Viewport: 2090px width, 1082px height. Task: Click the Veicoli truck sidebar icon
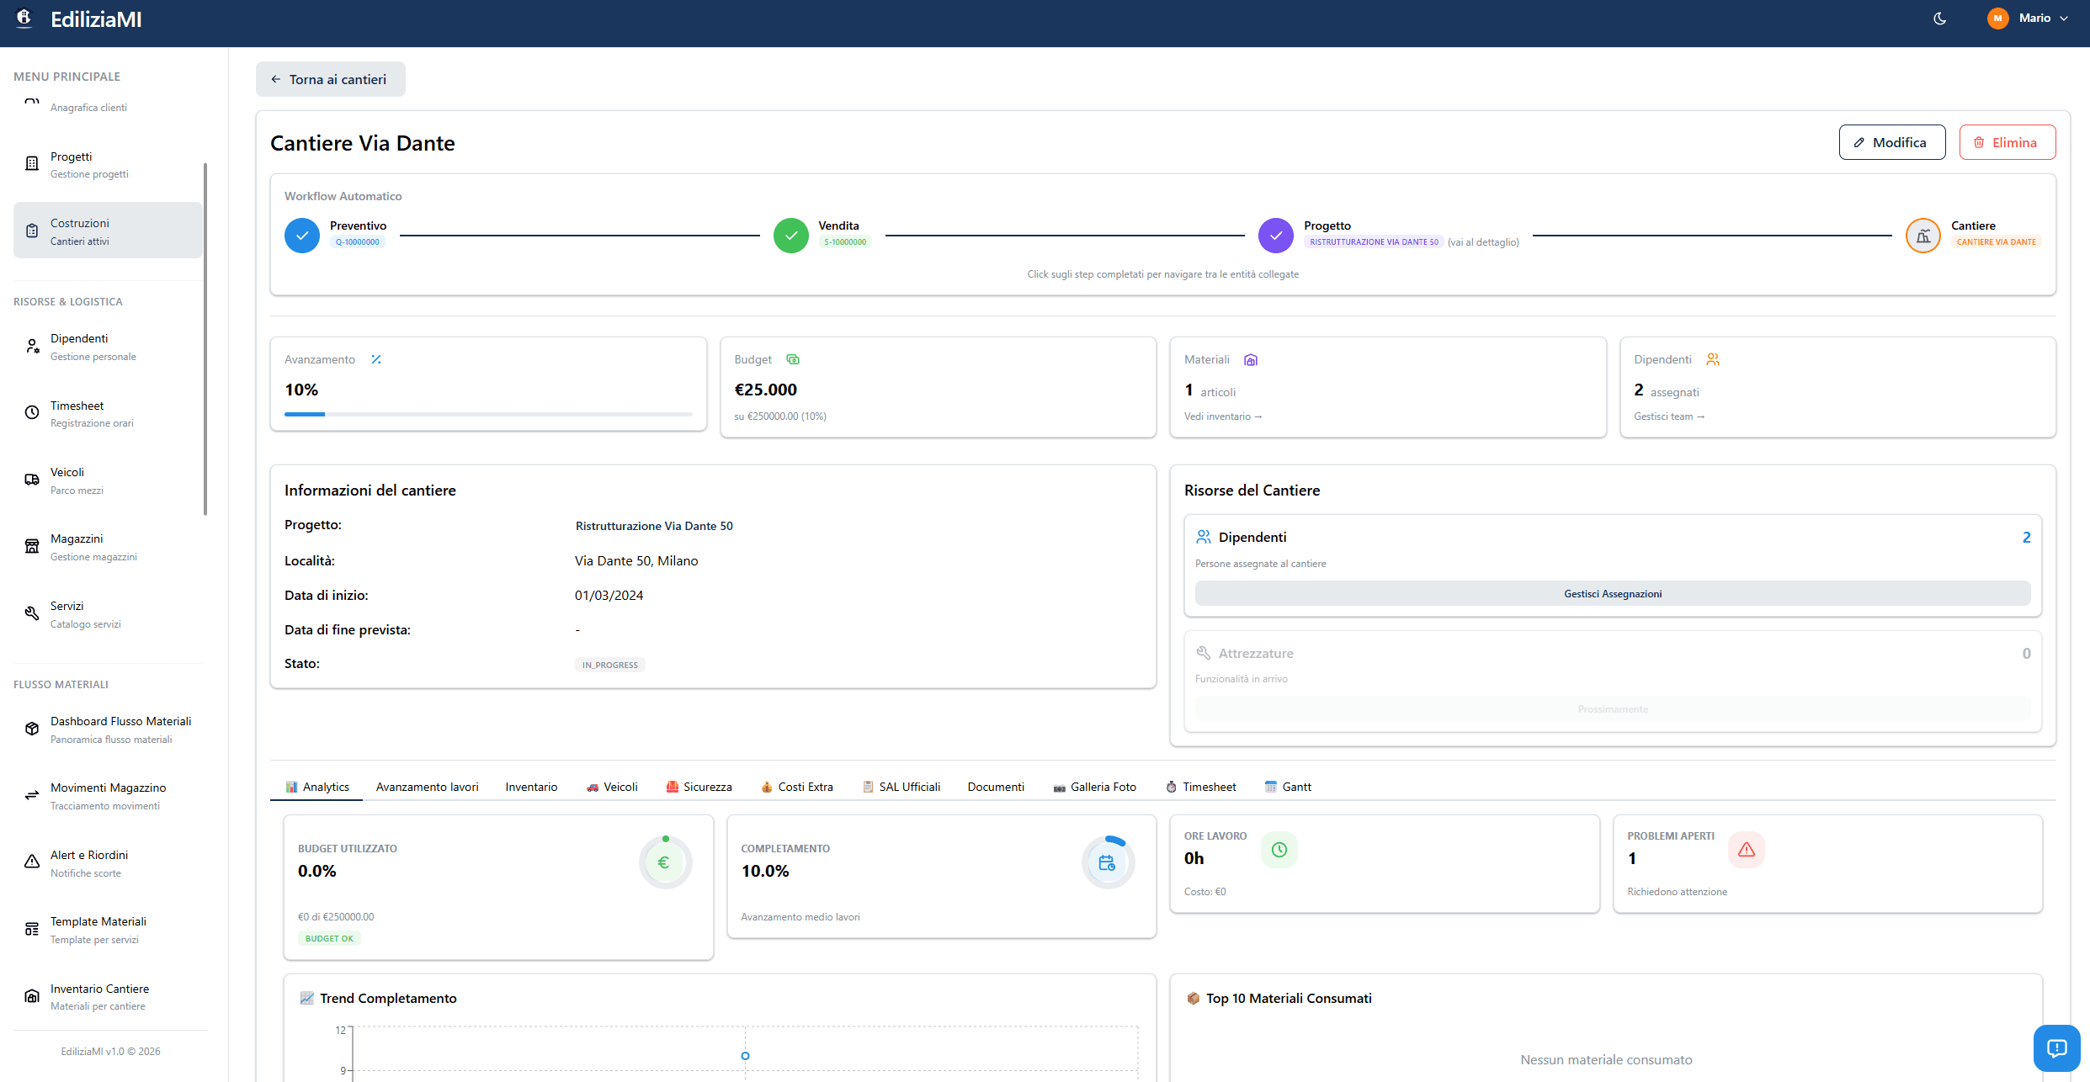coord(32,480)
